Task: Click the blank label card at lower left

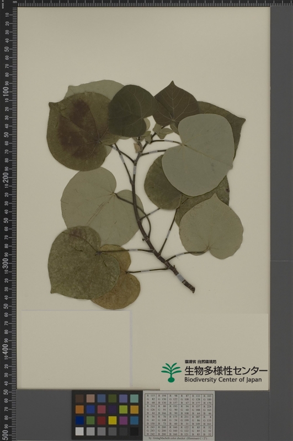Action: (x=76, y=349)
